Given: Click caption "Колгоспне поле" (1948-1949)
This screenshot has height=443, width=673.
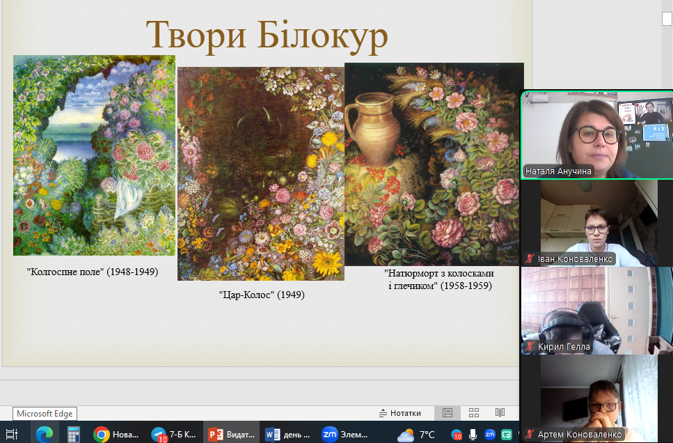Looking at the screenshot, I should 93,272.
